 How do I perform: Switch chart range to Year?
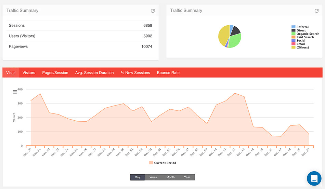point(187,177)
